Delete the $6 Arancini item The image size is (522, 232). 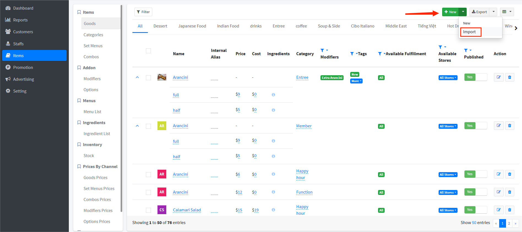pyautogui.click(x=510, y=174)
